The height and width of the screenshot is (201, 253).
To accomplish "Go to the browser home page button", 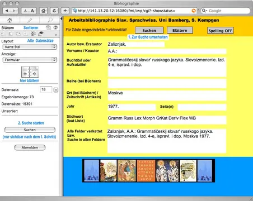I will (x=44, y=11).
